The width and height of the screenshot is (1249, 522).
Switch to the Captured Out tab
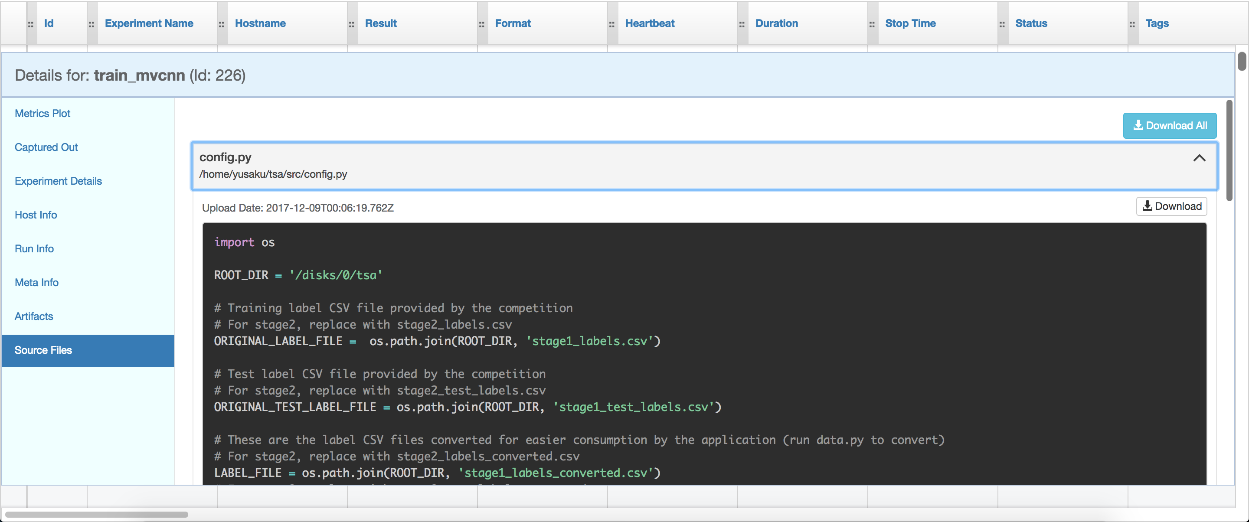pos(46,147)
